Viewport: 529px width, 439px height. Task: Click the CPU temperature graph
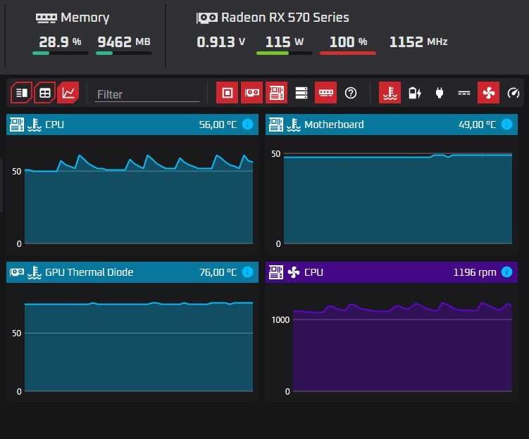coord(139,199)
